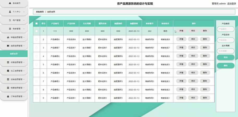Screen dimensions: 238x117
Task: Expand the 商家管理 menu chevron
Action: point(24,29)
